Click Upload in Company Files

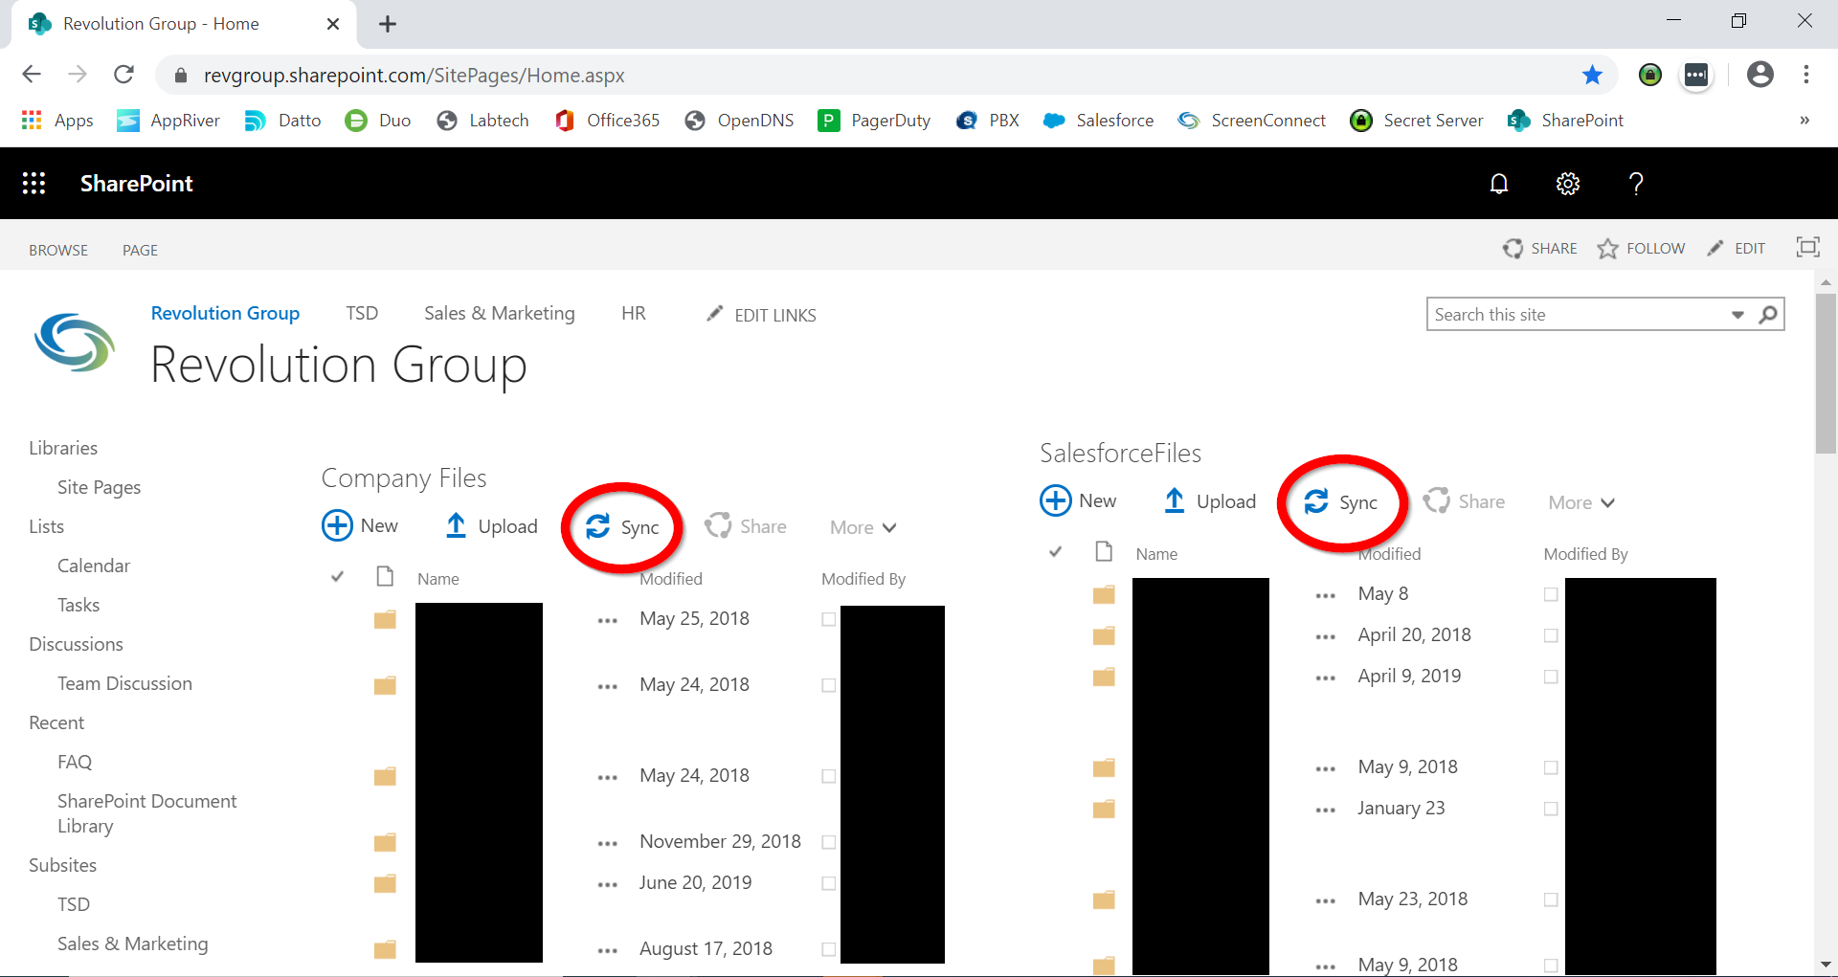492,526
